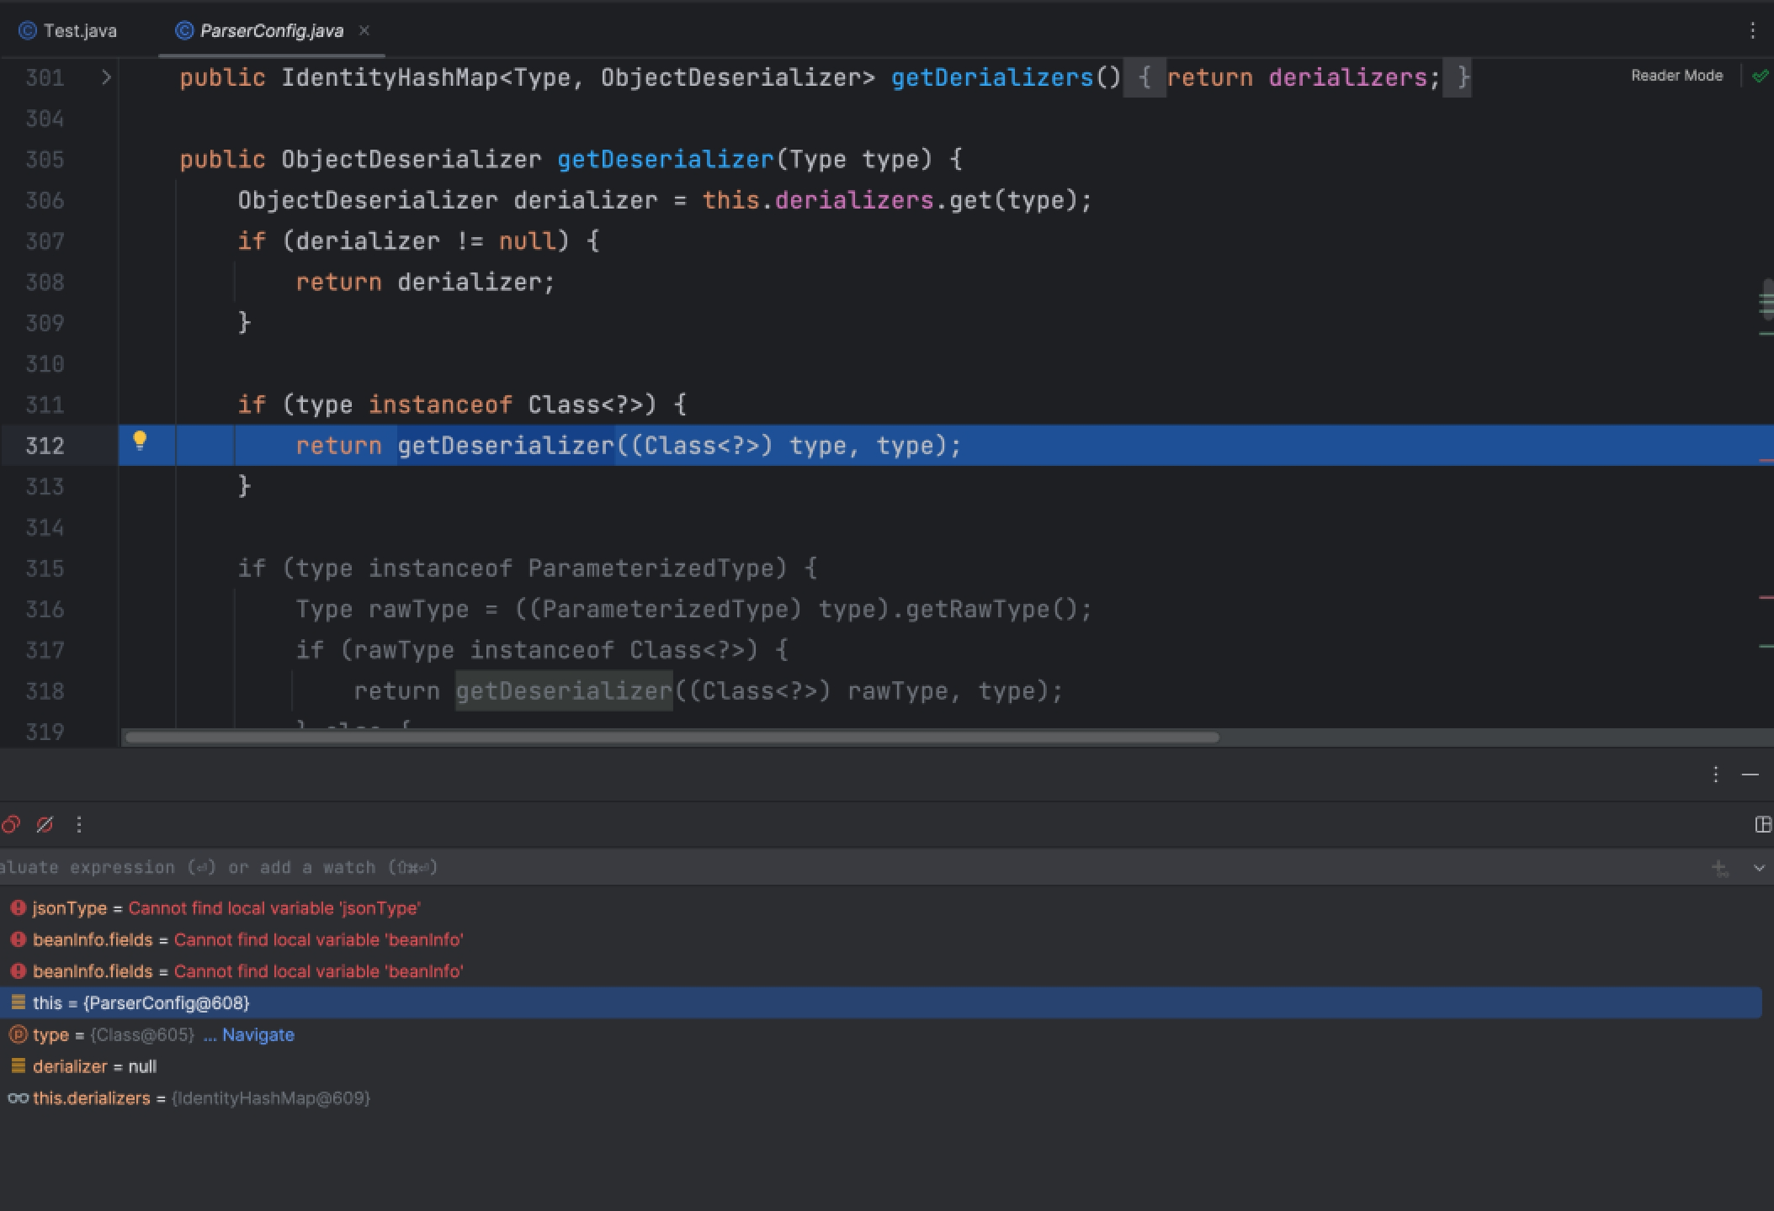The image size is (1774, 1211).
Task: Click View Breakpoints icon
Action: tap(10, 825)
